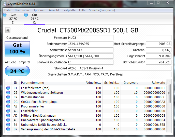Click the Rohwerte column header
This screenshot has height=137, width=175.
(153, 83)
